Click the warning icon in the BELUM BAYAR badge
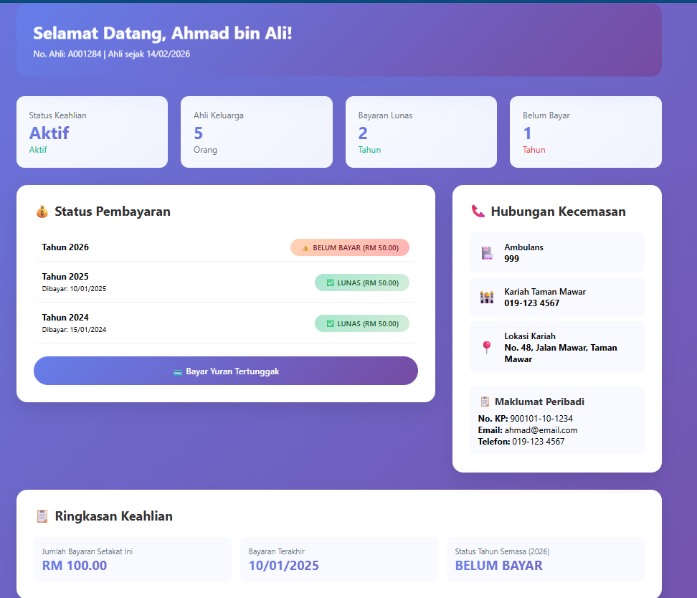The width and height of the screenshot is (697, 598). point(305,247)
